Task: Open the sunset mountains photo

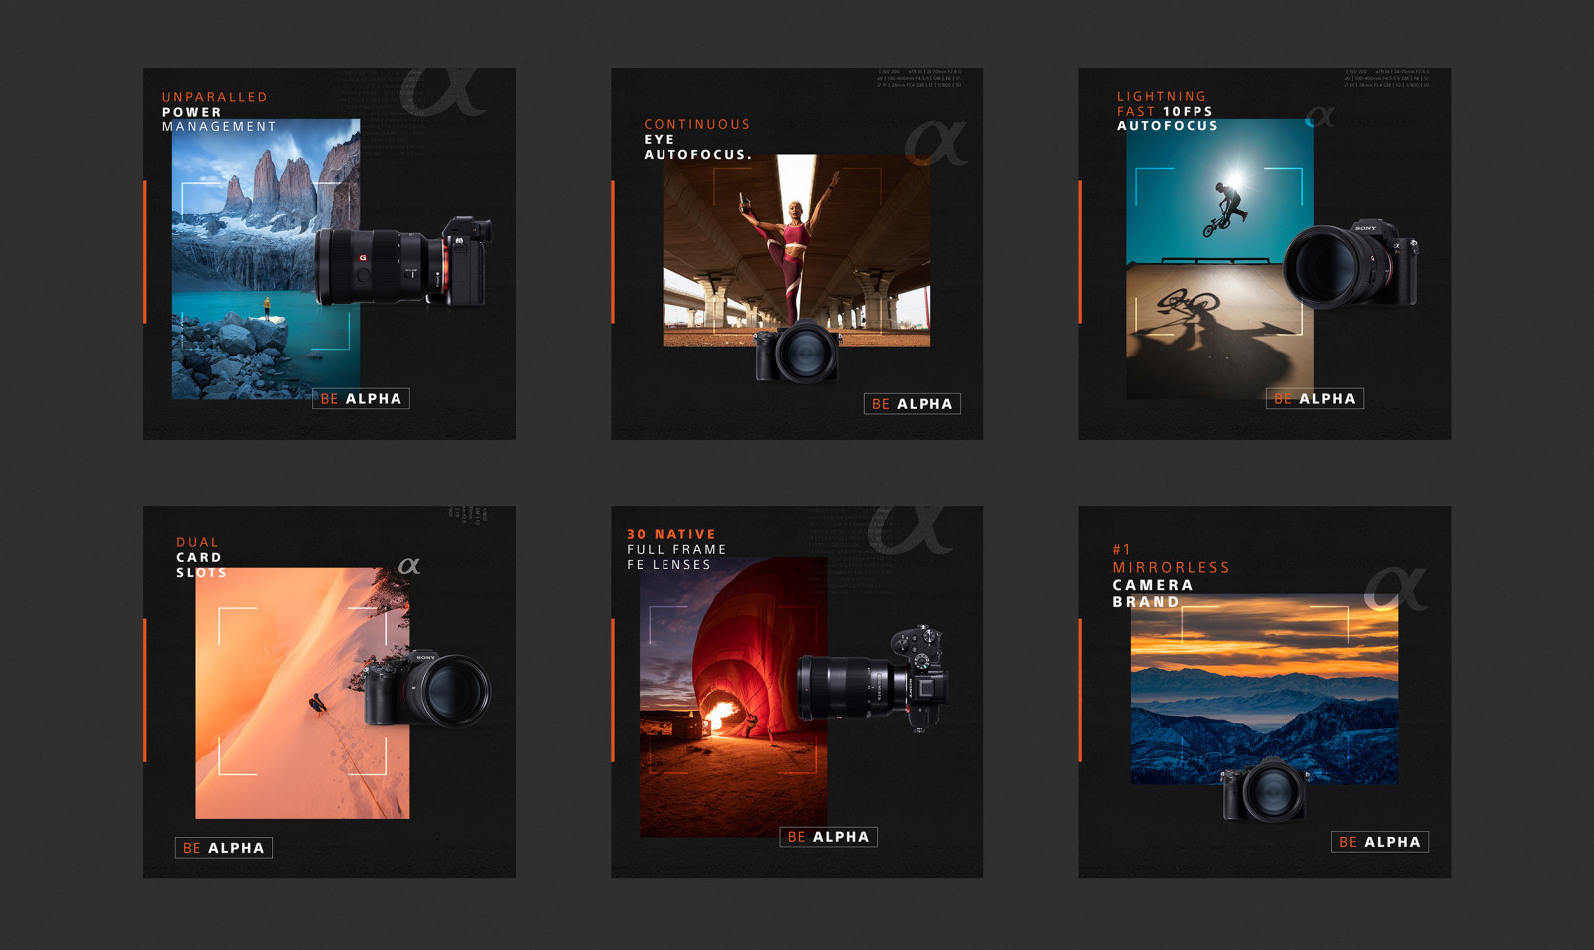Action: click(1264, 689)
